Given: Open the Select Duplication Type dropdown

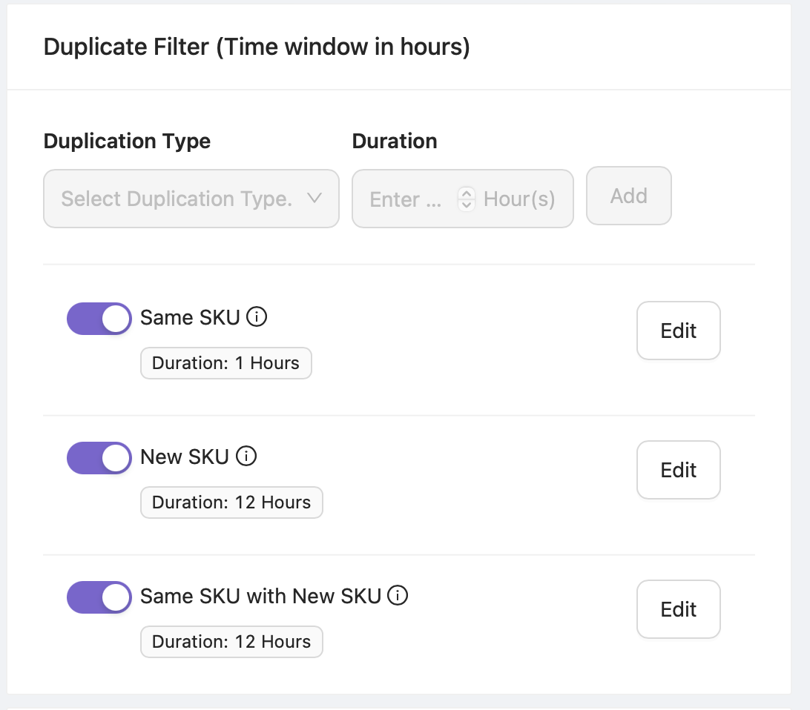Looking at the screenshot, I should tap(191, 199).
